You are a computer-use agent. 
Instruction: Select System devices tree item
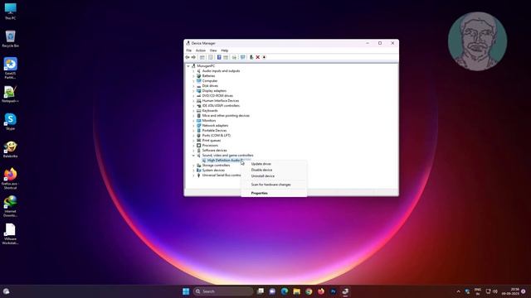click(213, 171)
